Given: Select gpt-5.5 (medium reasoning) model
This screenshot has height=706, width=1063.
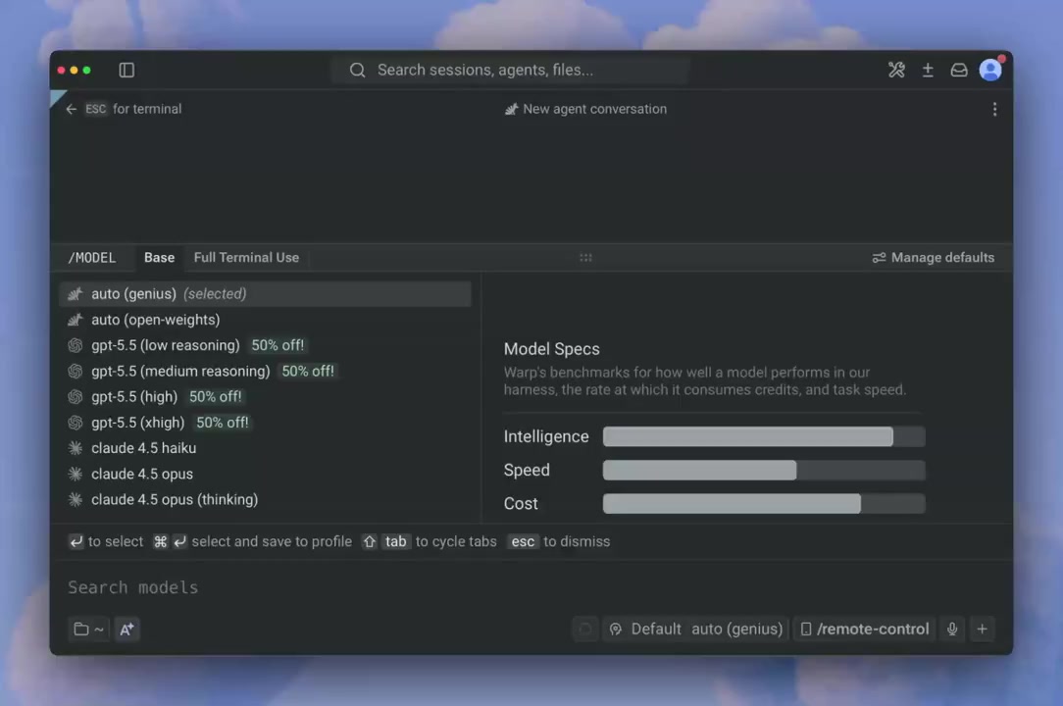Looking at the screenshot, I should point(266,371).
